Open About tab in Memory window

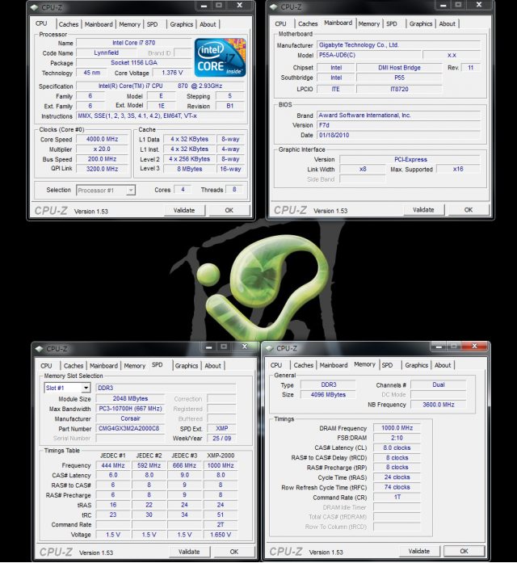pos(443,365)
